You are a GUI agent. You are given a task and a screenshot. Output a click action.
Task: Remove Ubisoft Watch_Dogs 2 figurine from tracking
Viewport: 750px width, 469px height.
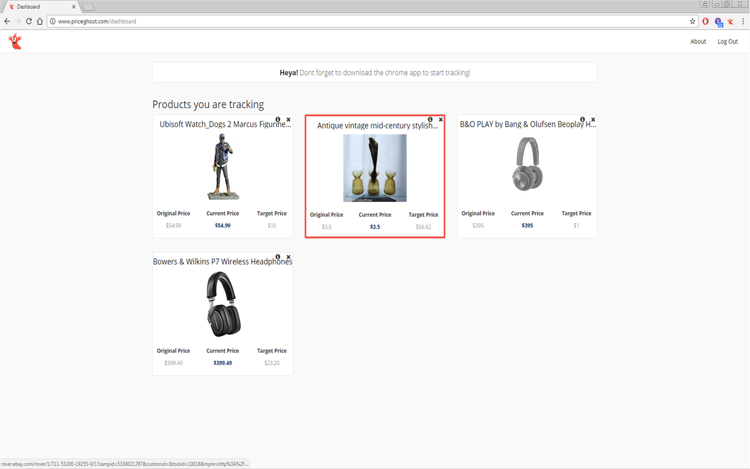pos(288,120)
